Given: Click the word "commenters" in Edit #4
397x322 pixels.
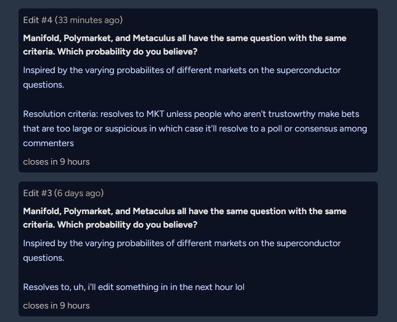Looking at the screenshot, I should 48,143.
